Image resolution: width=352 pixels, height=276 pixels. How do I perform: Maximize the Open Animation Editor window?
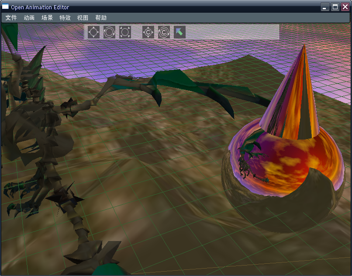[x=335, y=7]
